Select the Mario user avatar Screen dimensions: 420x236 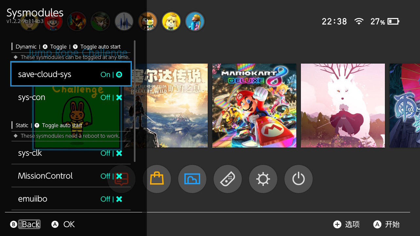pyautogui.click(x=53, y=22)
